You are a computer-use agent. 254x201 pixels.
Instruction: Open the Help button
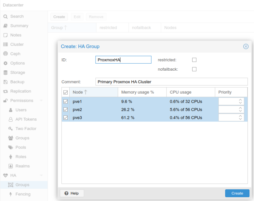coord(72,193)
